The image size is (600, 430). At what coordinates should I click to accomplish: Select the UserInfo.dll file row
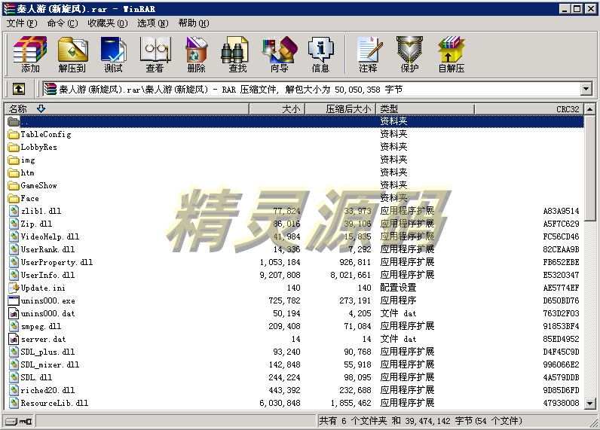pyautogui.click(x=295, y=275)
